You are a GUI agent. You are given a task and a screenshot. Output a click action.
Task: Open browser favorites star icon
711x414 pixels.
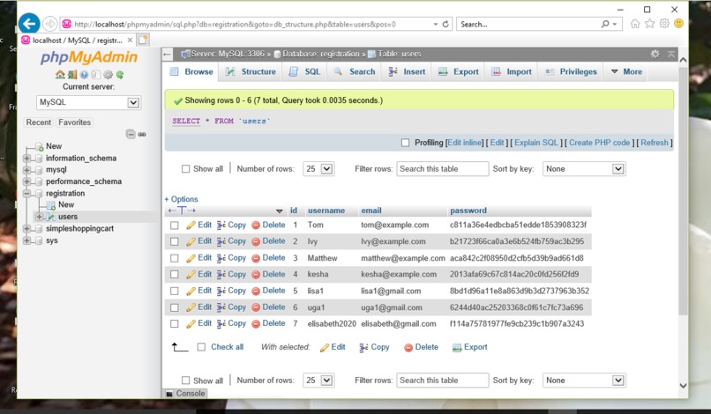tap(650, 24)
